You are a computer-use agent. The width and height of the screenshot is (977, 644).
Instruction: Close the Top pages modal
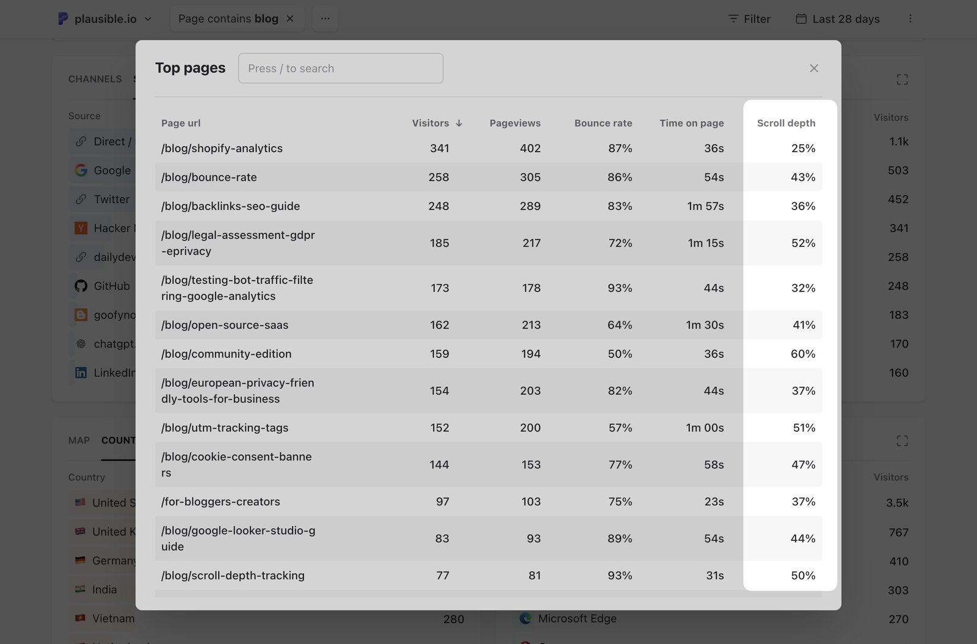[814, 68]
